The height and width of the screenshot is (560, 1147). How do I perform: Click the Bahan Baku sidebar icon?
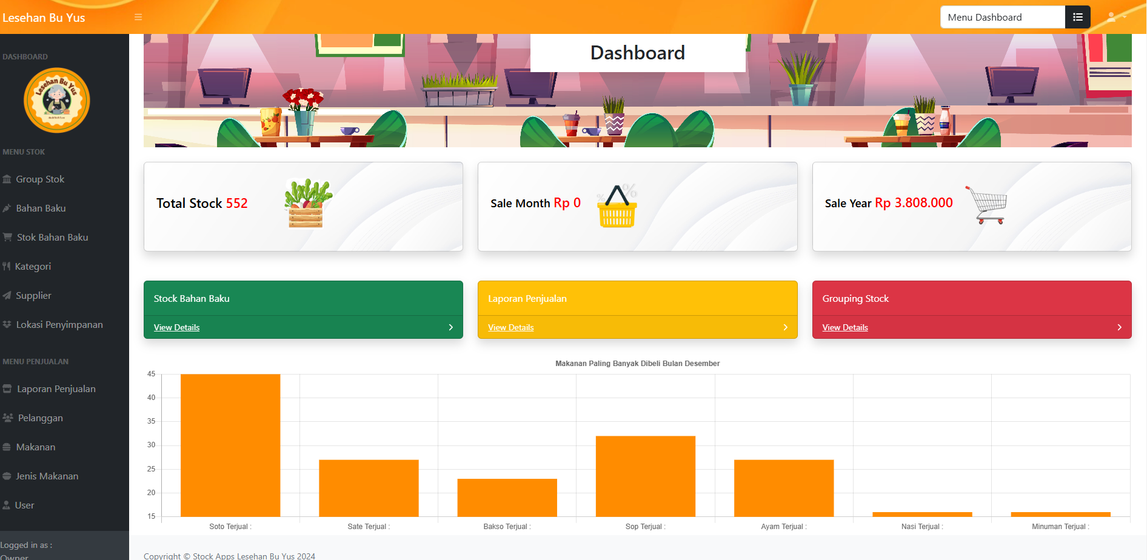[x=7, y=208]
